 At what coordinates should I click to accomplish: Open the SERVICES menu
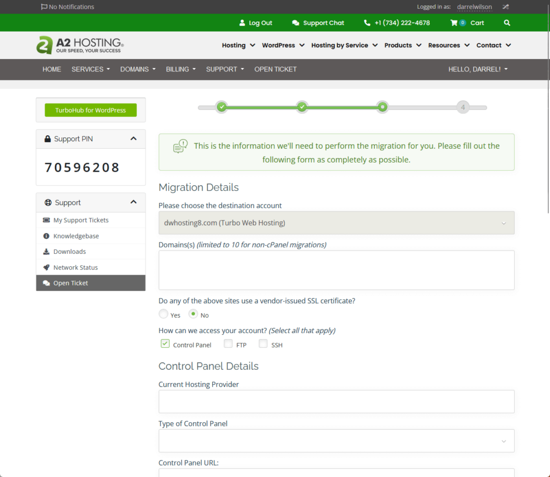[91, 69]
